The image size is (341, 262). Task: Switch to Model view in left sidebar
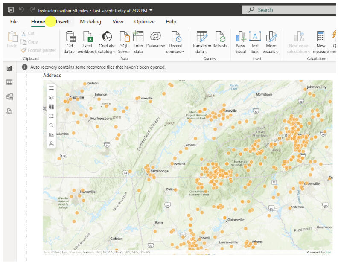point(9,97)
